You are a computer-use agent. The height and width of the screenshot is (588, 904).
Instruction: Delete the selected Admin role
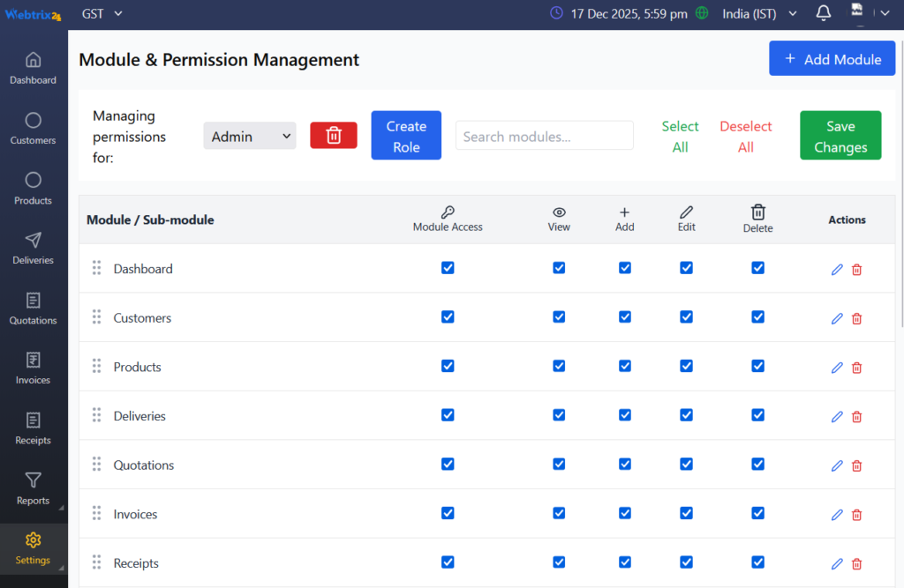[x=333, y=136]
